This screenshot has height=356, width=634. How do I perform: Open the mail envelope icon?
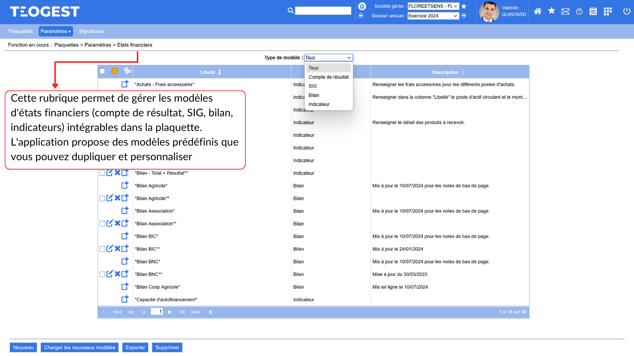tap(565, 11)
